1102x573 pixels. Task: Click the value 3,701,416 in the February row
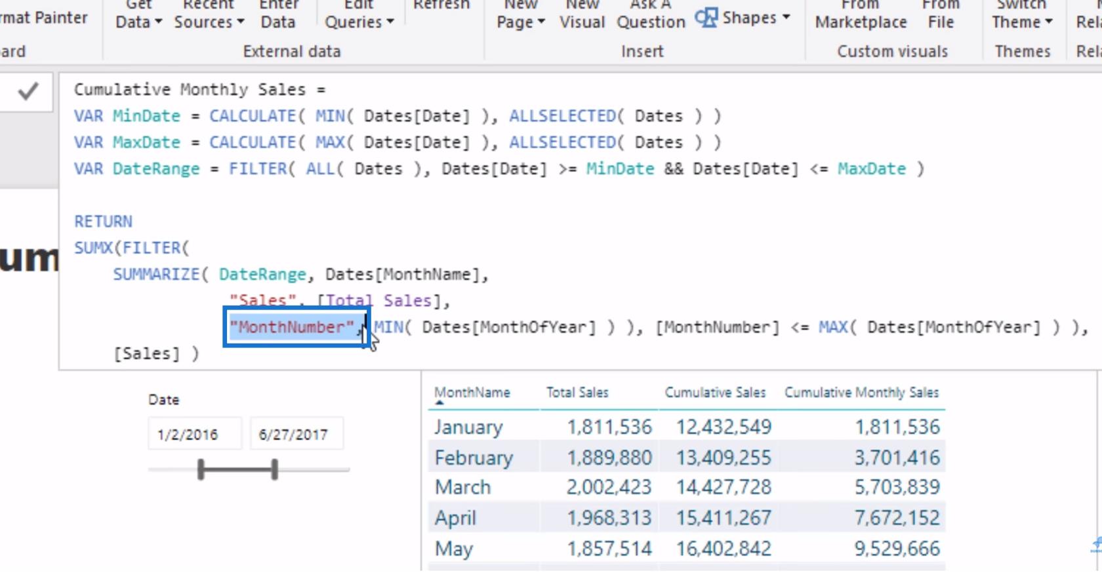[x=897, y=458]
